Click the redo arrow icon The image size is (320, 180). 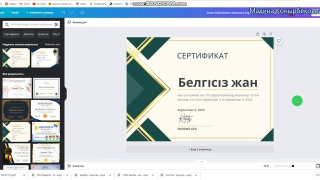pos(71,12)
